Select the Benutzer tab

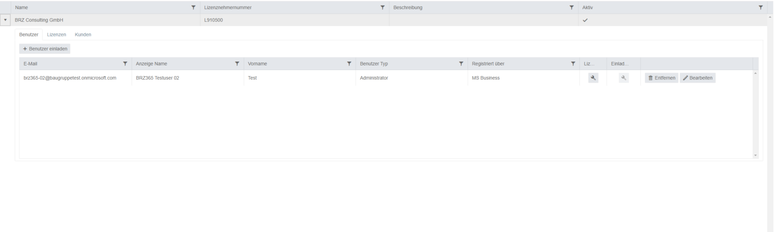28,35
